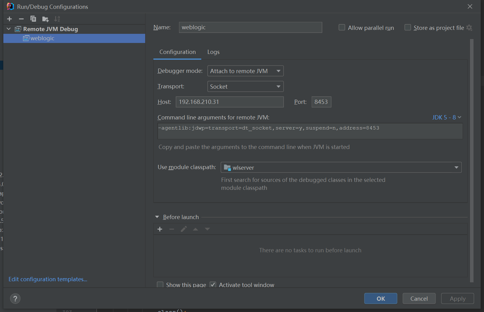Image resolution: width=484 pixels, height=312 pixels.
Task: Click the Remove Configuration minus icon
Action: [21, 19]
